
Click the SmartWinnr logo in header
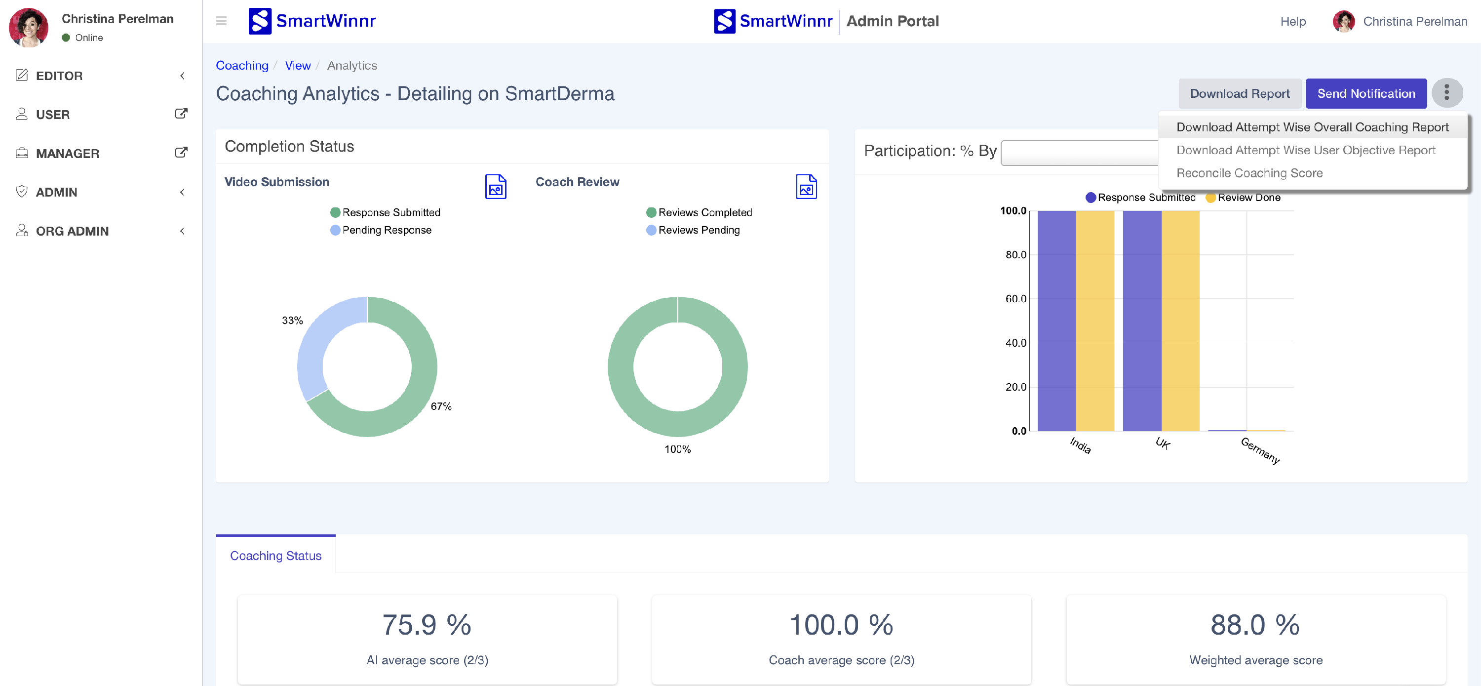point(312,21)
